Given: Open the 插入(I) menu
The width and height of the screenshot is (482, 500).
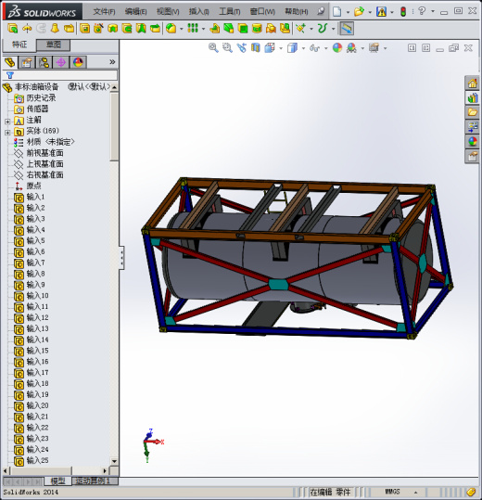Looking at the screenshot, I should (x=198, y=12).
